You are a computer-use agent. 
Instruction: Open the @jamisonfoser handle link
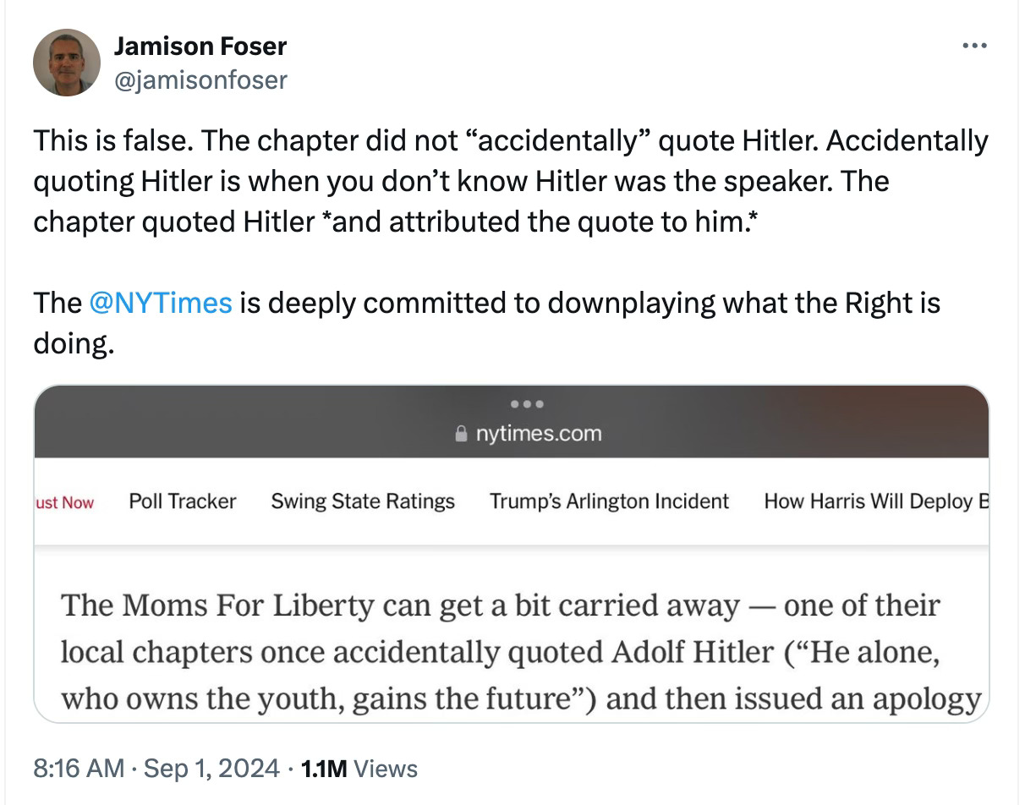[x=200, y=80]
